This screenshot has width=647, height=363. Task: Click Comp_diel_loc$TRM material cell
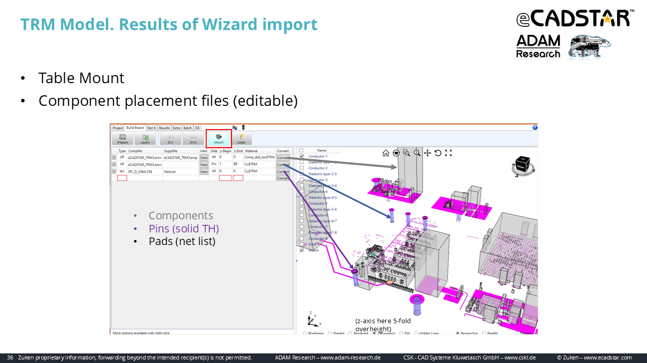pyautogui.click(x=260, y=157)
